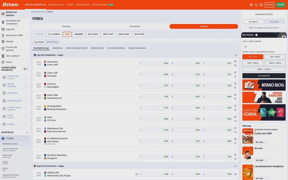Open the settings gear in header

point(261,5)
